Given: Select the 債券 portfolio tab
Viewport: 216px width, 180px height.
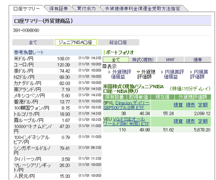Looking at the screenshot, I should (198, 60).
